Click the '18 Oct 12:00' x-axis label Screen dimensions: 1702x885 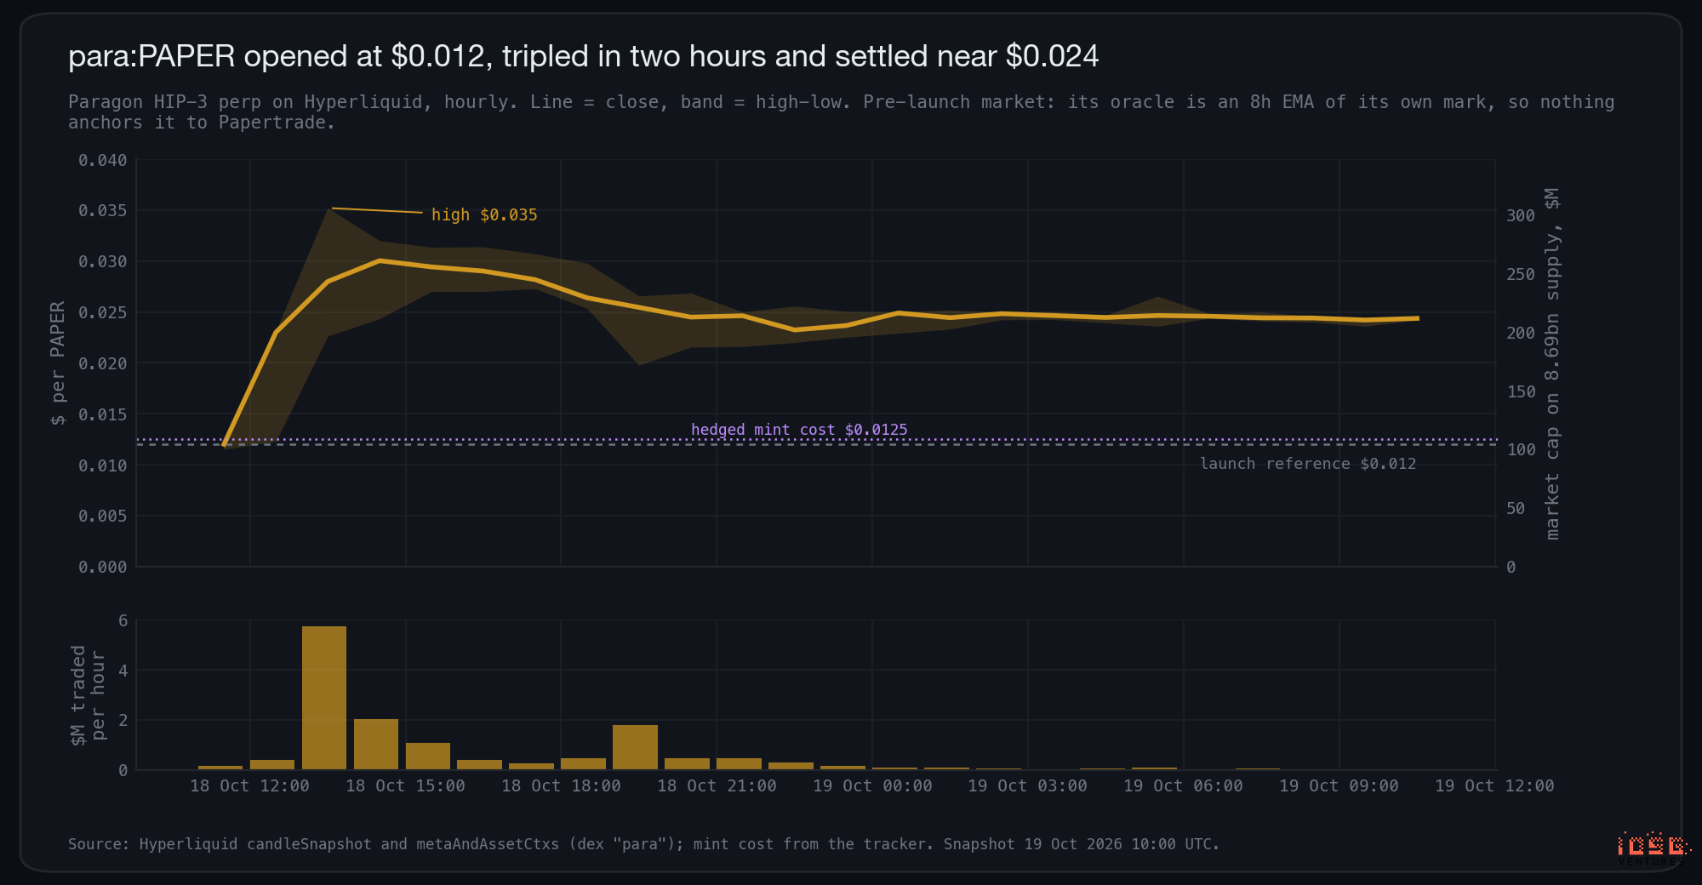(249, 786)
